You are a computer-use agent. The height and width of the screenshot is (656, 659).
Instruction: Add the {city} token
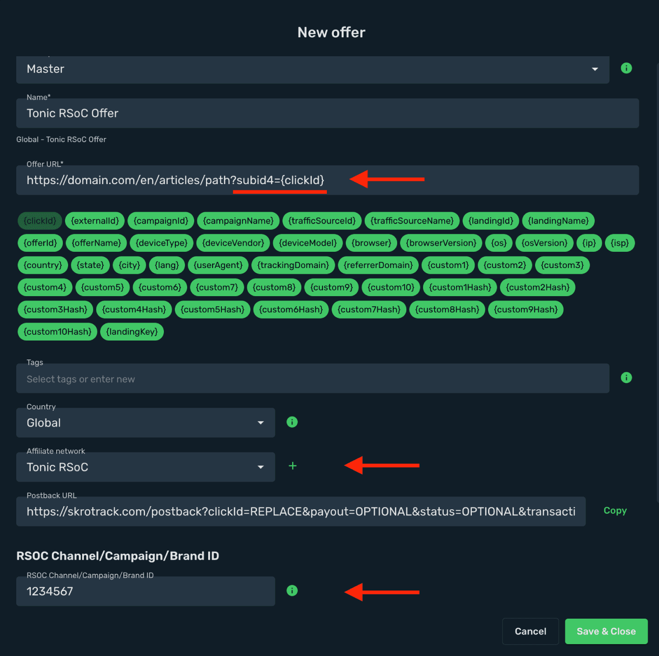130,265
